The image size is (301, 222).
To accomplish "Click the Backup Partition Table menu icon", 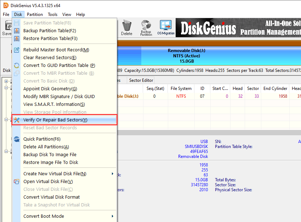I will pyautogui.click(x=17, y=31).
